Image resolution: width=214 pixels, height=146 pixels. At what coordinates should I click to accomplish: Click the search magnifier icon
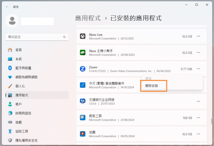pyautogui.click(x=64, y=37)
